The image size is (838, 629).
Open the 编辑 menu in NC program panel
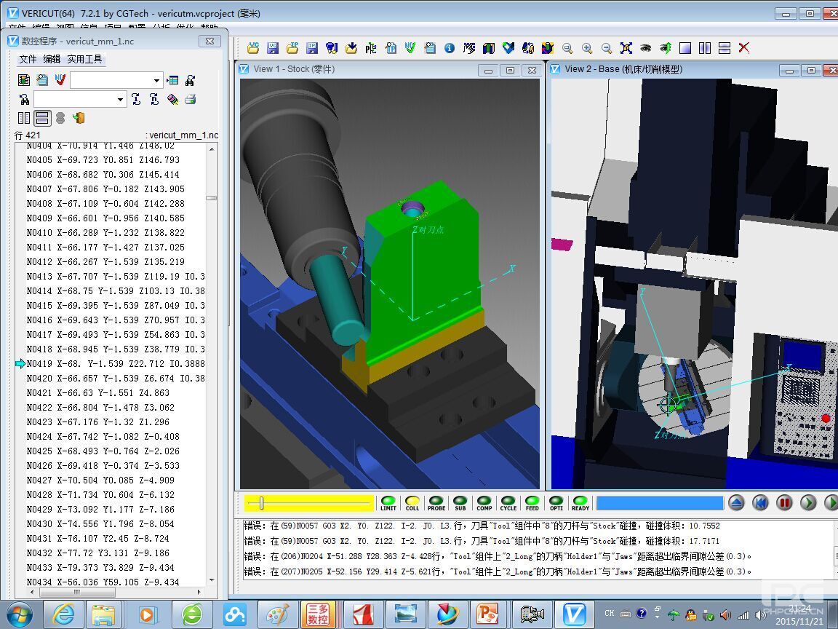click(x=52, y=59)
